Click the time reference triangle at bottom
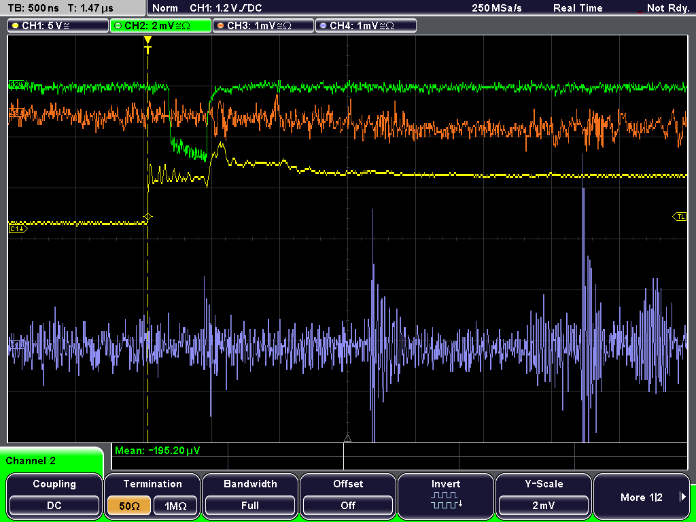The width and height of the screenshot is (696, 522). [x=347, y=438]
